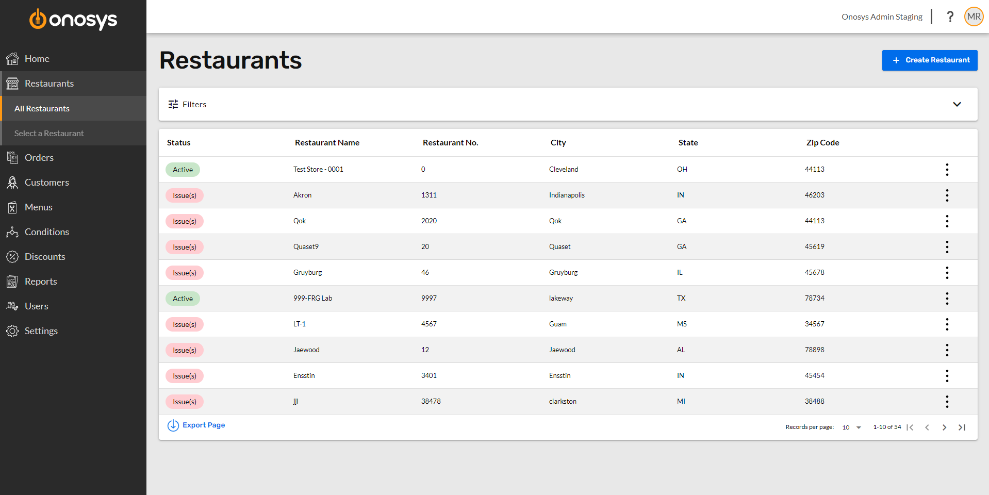Select All Restaurants in the sidebar
This screenshot has width=989, height=495.
42,108
